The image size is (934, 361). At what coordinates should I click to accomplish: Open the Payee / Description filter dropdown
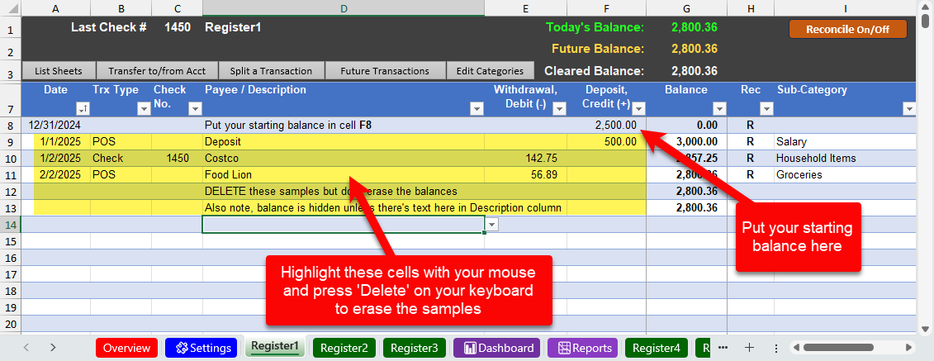click(x=476, y=109)
